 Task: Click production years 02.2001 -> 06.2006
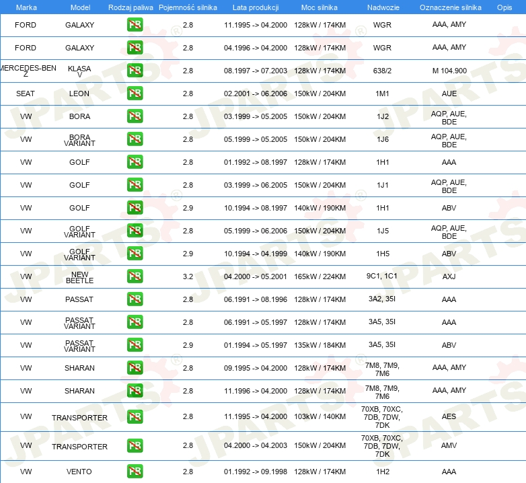pyautogui.click(x=256, y=94)
